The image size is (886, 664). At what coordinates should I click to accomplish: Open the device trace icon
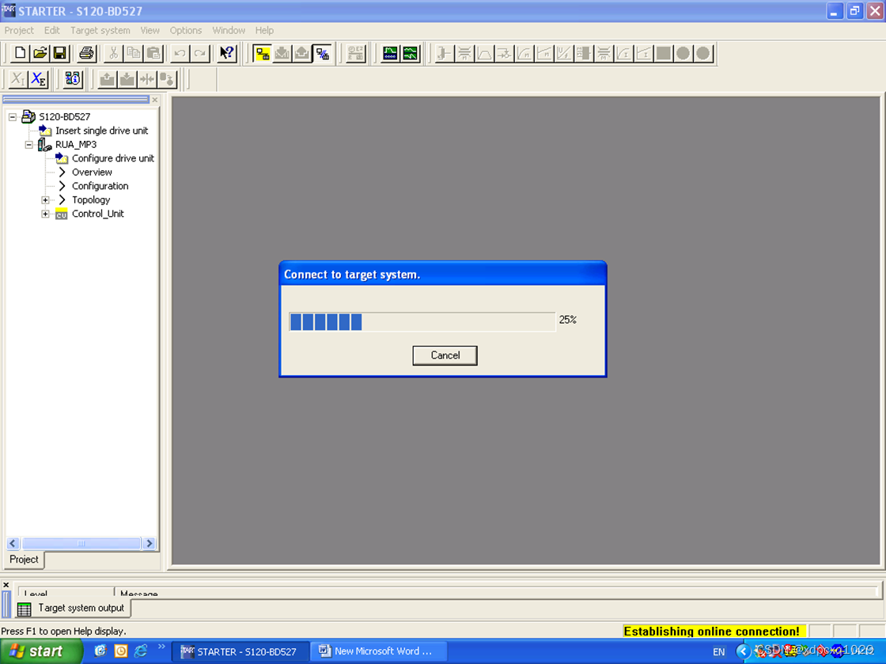point(390,53)
